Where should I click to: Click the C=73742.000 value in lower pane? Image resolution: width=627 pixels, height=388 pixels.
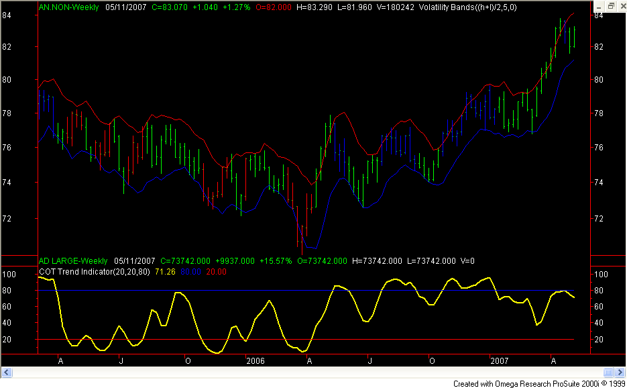tap(185, 261)
